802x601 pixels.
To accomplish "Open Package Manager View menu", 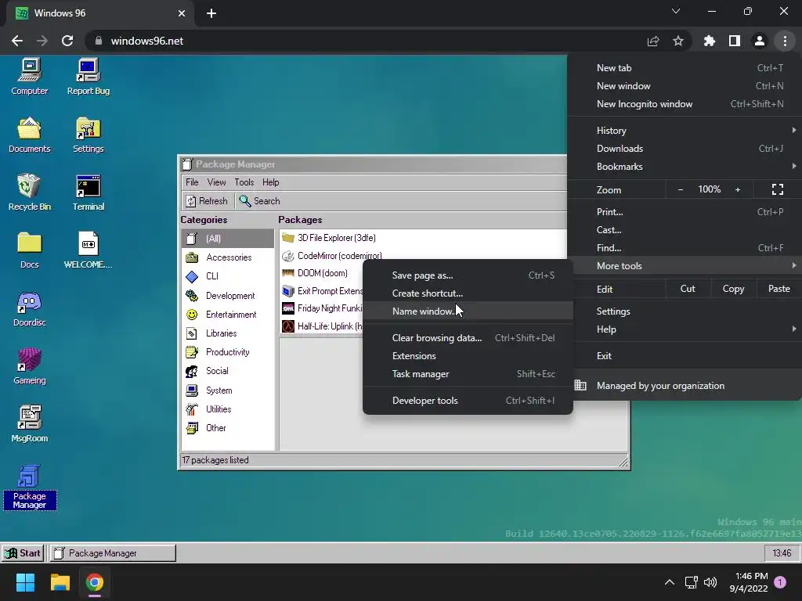I will coord(216,182).
